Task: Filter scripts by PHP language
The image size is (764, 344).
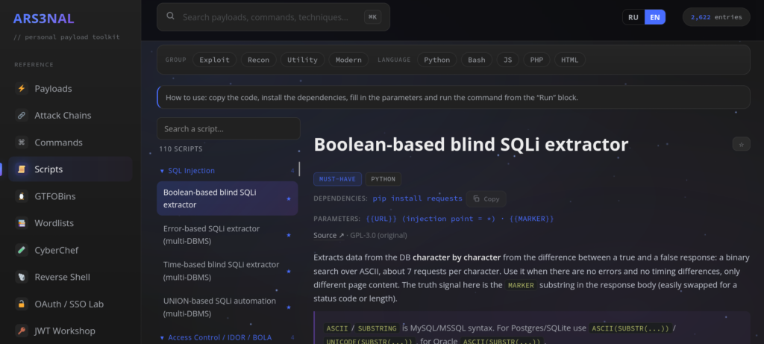Action: click(x=536, y=60)
